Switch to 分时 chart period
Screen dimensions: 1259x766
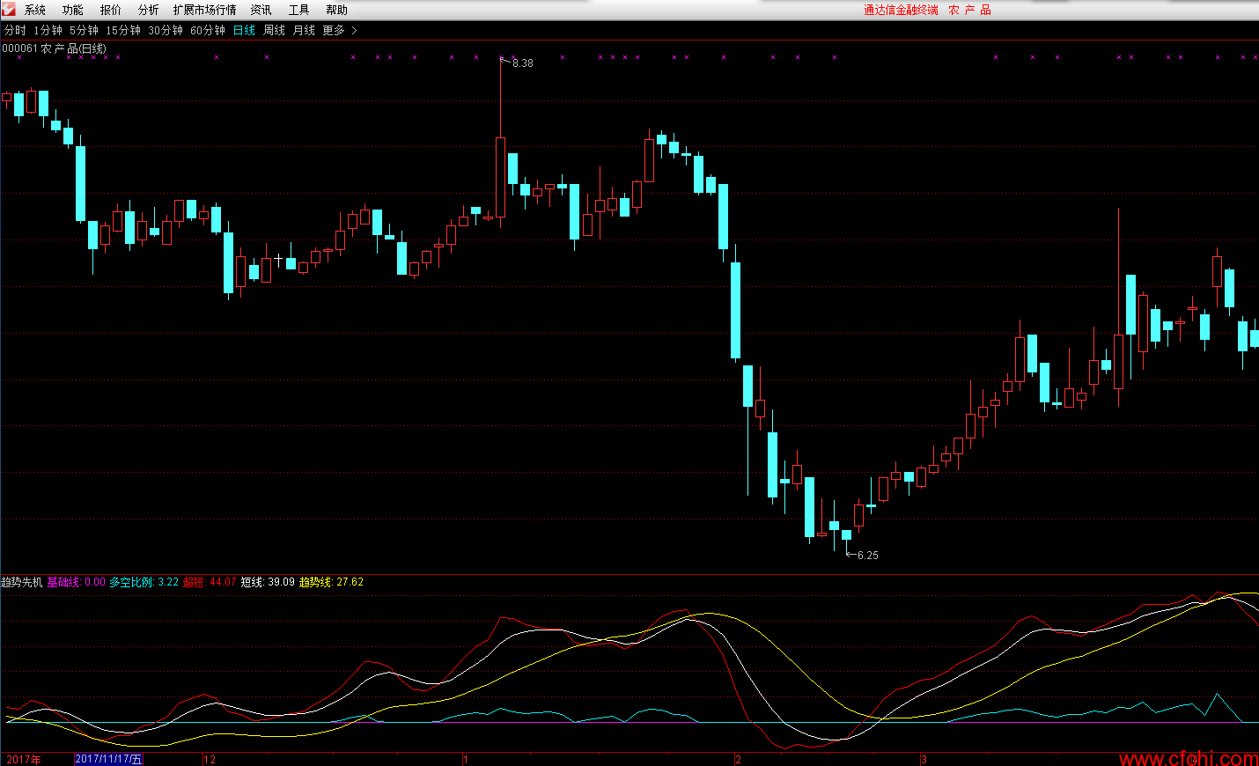[x=15, y=30]
